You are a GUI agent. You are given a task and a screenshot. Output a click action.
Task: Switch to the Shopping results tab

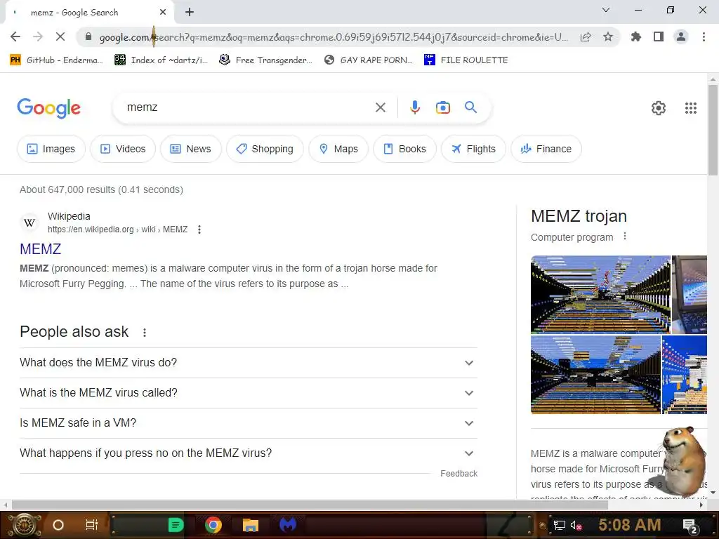[x=265, y=149]
